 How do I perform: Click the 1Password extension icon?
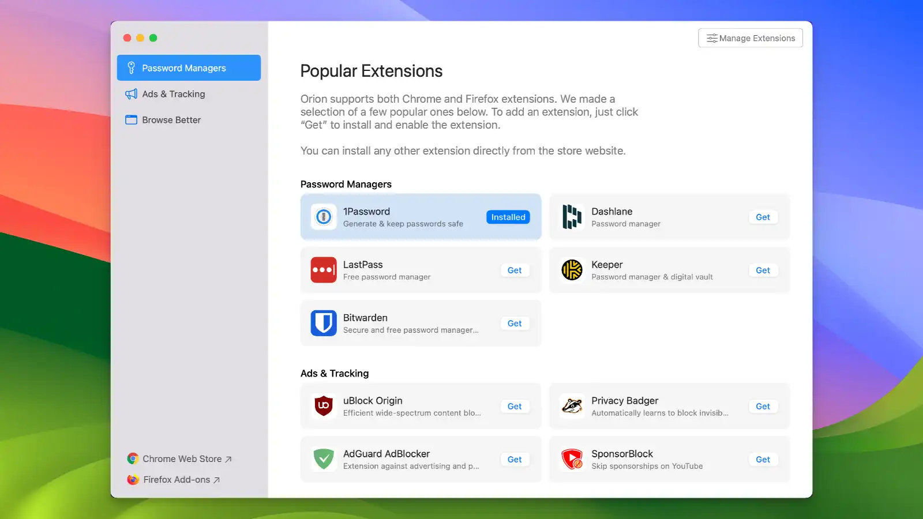(x=324, y=217)
